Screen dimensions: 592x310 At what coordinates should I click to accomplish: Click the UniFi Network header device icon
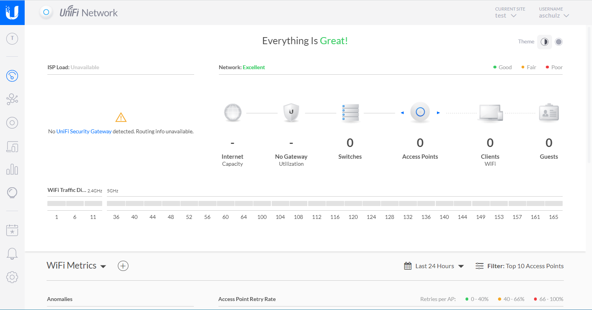[46, 13]
